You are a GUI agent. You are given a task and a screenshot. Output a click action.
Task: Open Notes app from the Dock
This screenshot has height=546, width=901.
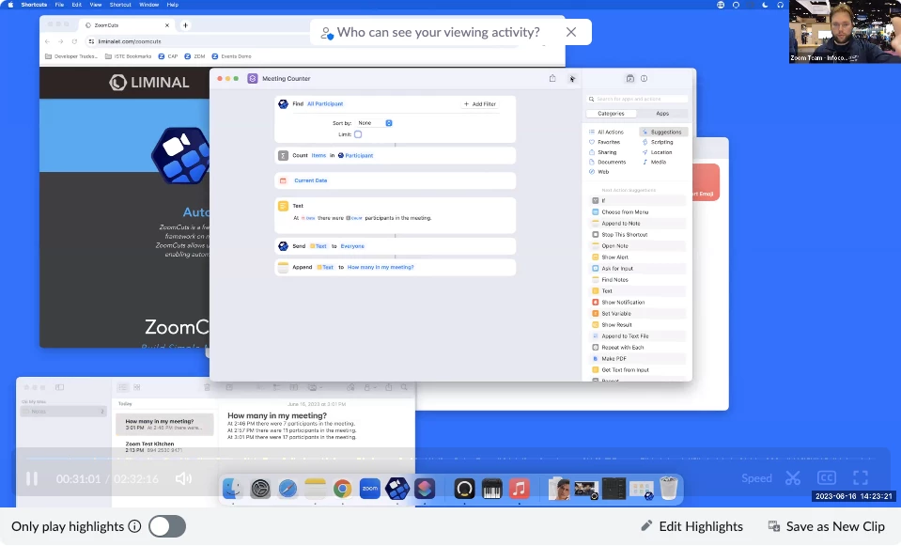[x=315, y=489]
